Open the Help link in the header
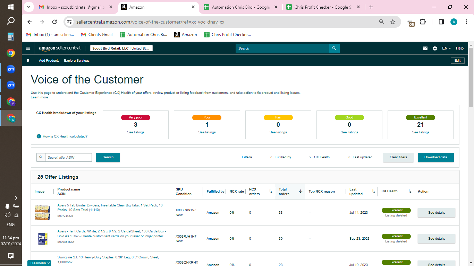This screenshot has height=266, width=474. tap(459, 48)
